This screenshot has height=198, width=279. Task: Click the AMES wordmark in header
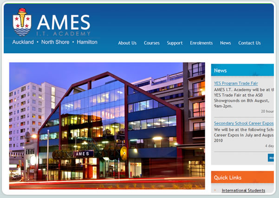[64, 22]
